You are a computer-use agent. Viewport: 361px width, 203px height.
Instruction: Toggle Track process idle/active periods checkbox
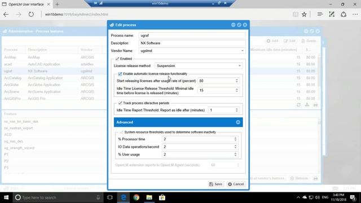pyautogui.click(x=120, y=103)
